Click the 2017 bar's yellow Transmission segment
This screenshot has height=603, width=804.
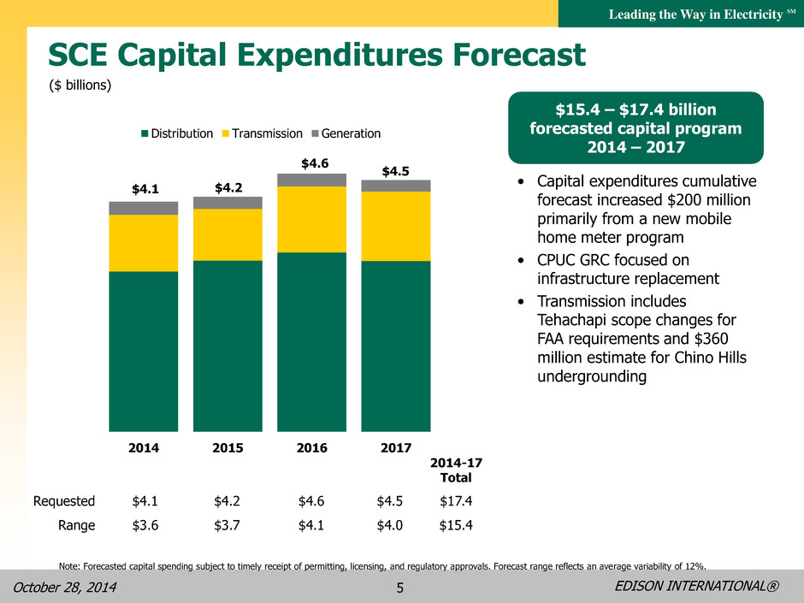point(396,226)
